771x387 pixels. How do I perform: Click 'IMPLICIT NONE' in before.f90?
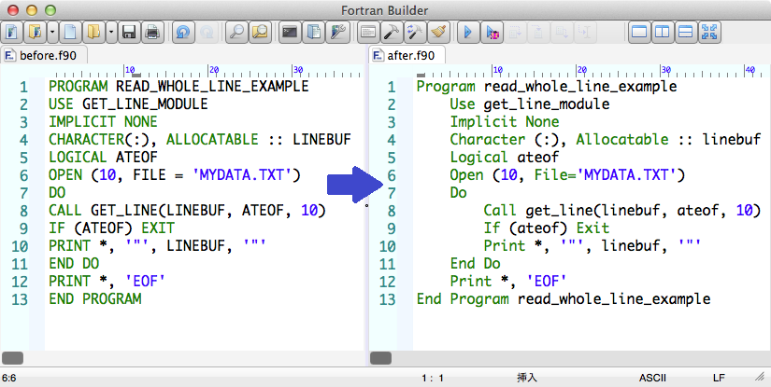[x=103, y=121]
